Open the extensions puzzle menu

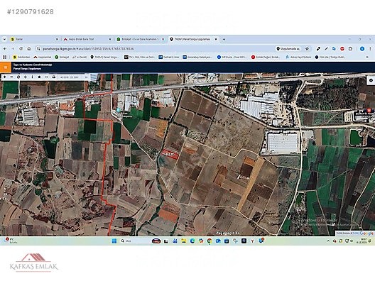pos(350,49)
